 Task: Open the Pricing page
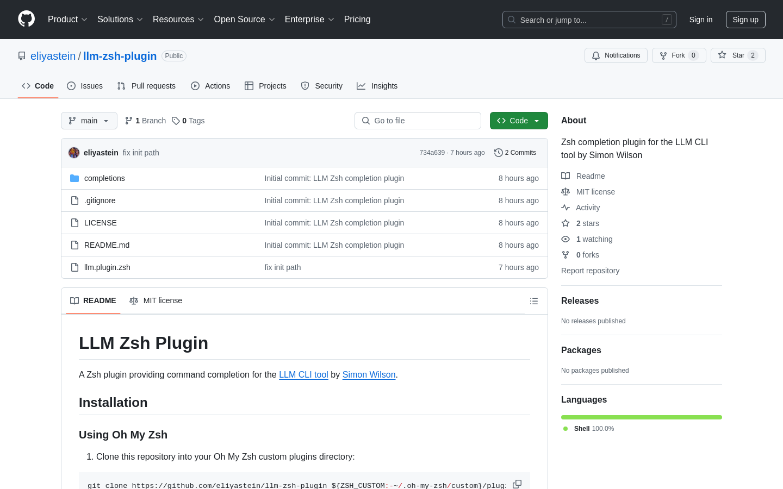click(357, 20)
